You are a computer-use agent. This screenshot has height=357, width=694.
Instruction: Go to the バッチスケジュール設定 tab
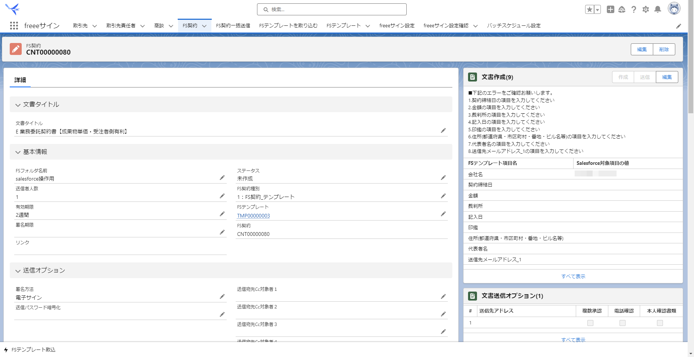(514, 26)
